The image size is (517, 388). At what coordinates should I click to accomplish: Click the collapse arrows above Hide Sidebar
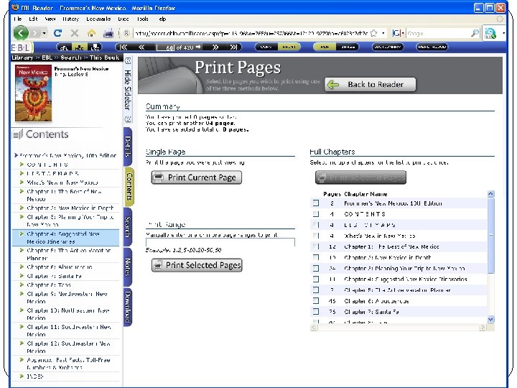point(128,60)
